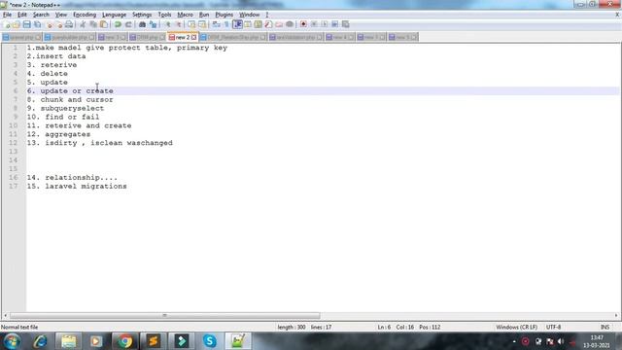This screenshot has width=622, height=350.
Task: Open Find with the binoculars icon
Action: pos(142,24)
